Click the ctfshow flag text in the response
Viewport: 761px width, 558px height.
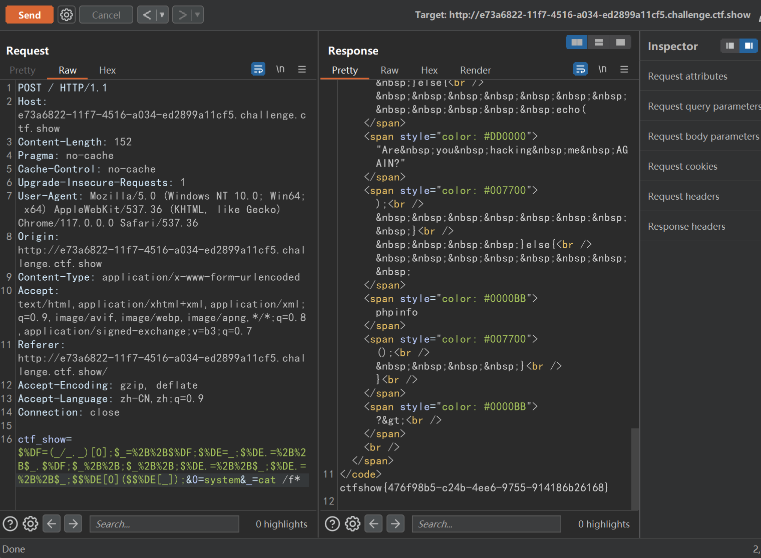(x=474, y=487)
